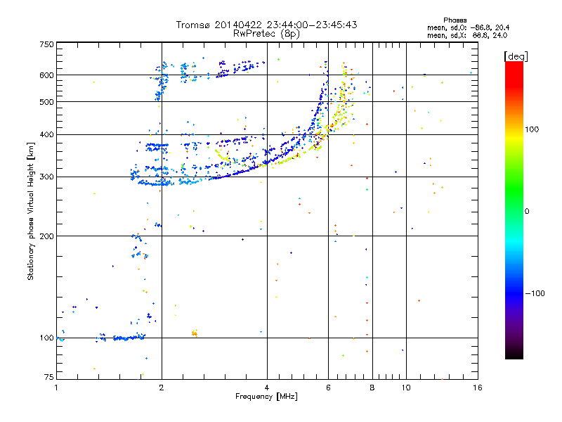Click the y-axis tick label "500"
Image resolution: width=562 pixels, height=422 pixels.
tap(47, 102)
